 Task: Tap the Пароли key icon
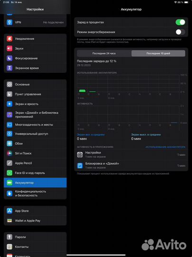point(10,237)
